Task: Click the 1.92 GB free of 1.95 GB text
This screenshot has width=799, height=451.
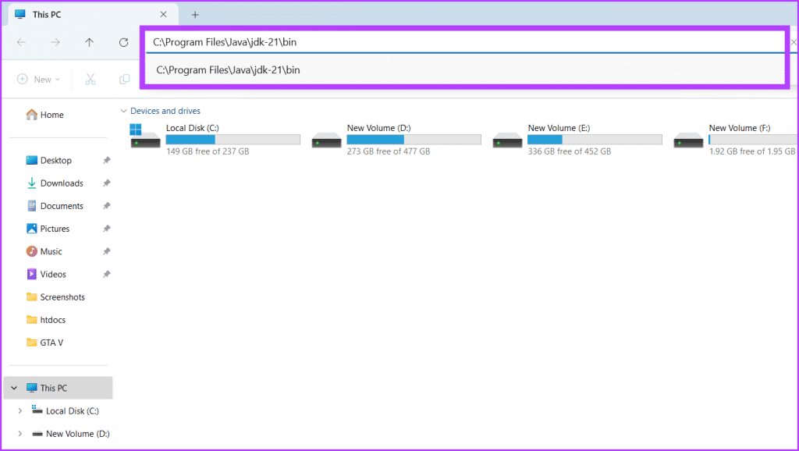Action: tap(752, 151)
